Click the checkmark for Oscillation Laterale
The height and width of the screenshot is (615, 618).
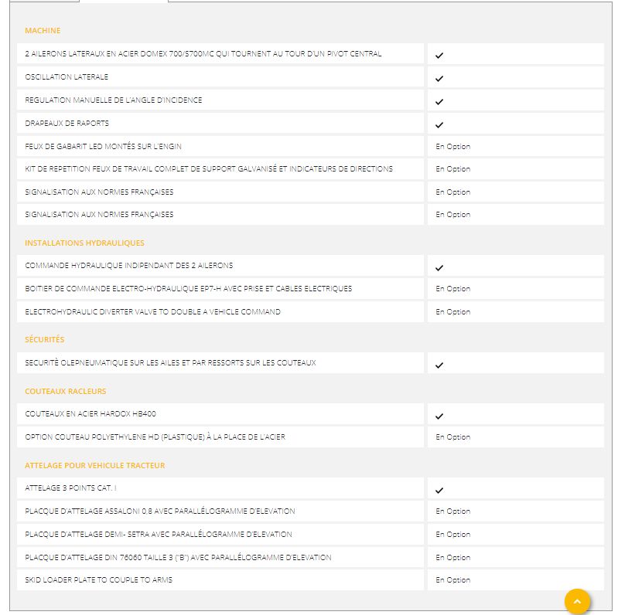(439, 79)
